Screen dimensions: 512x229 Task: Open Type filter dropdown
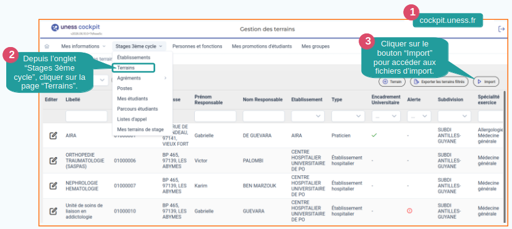(348, 116)
